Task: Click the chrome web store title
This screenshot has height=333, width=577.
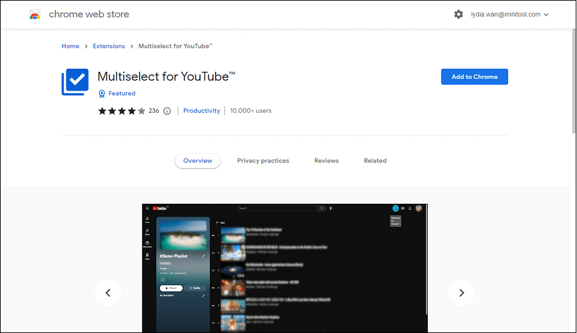Action: 89,15
